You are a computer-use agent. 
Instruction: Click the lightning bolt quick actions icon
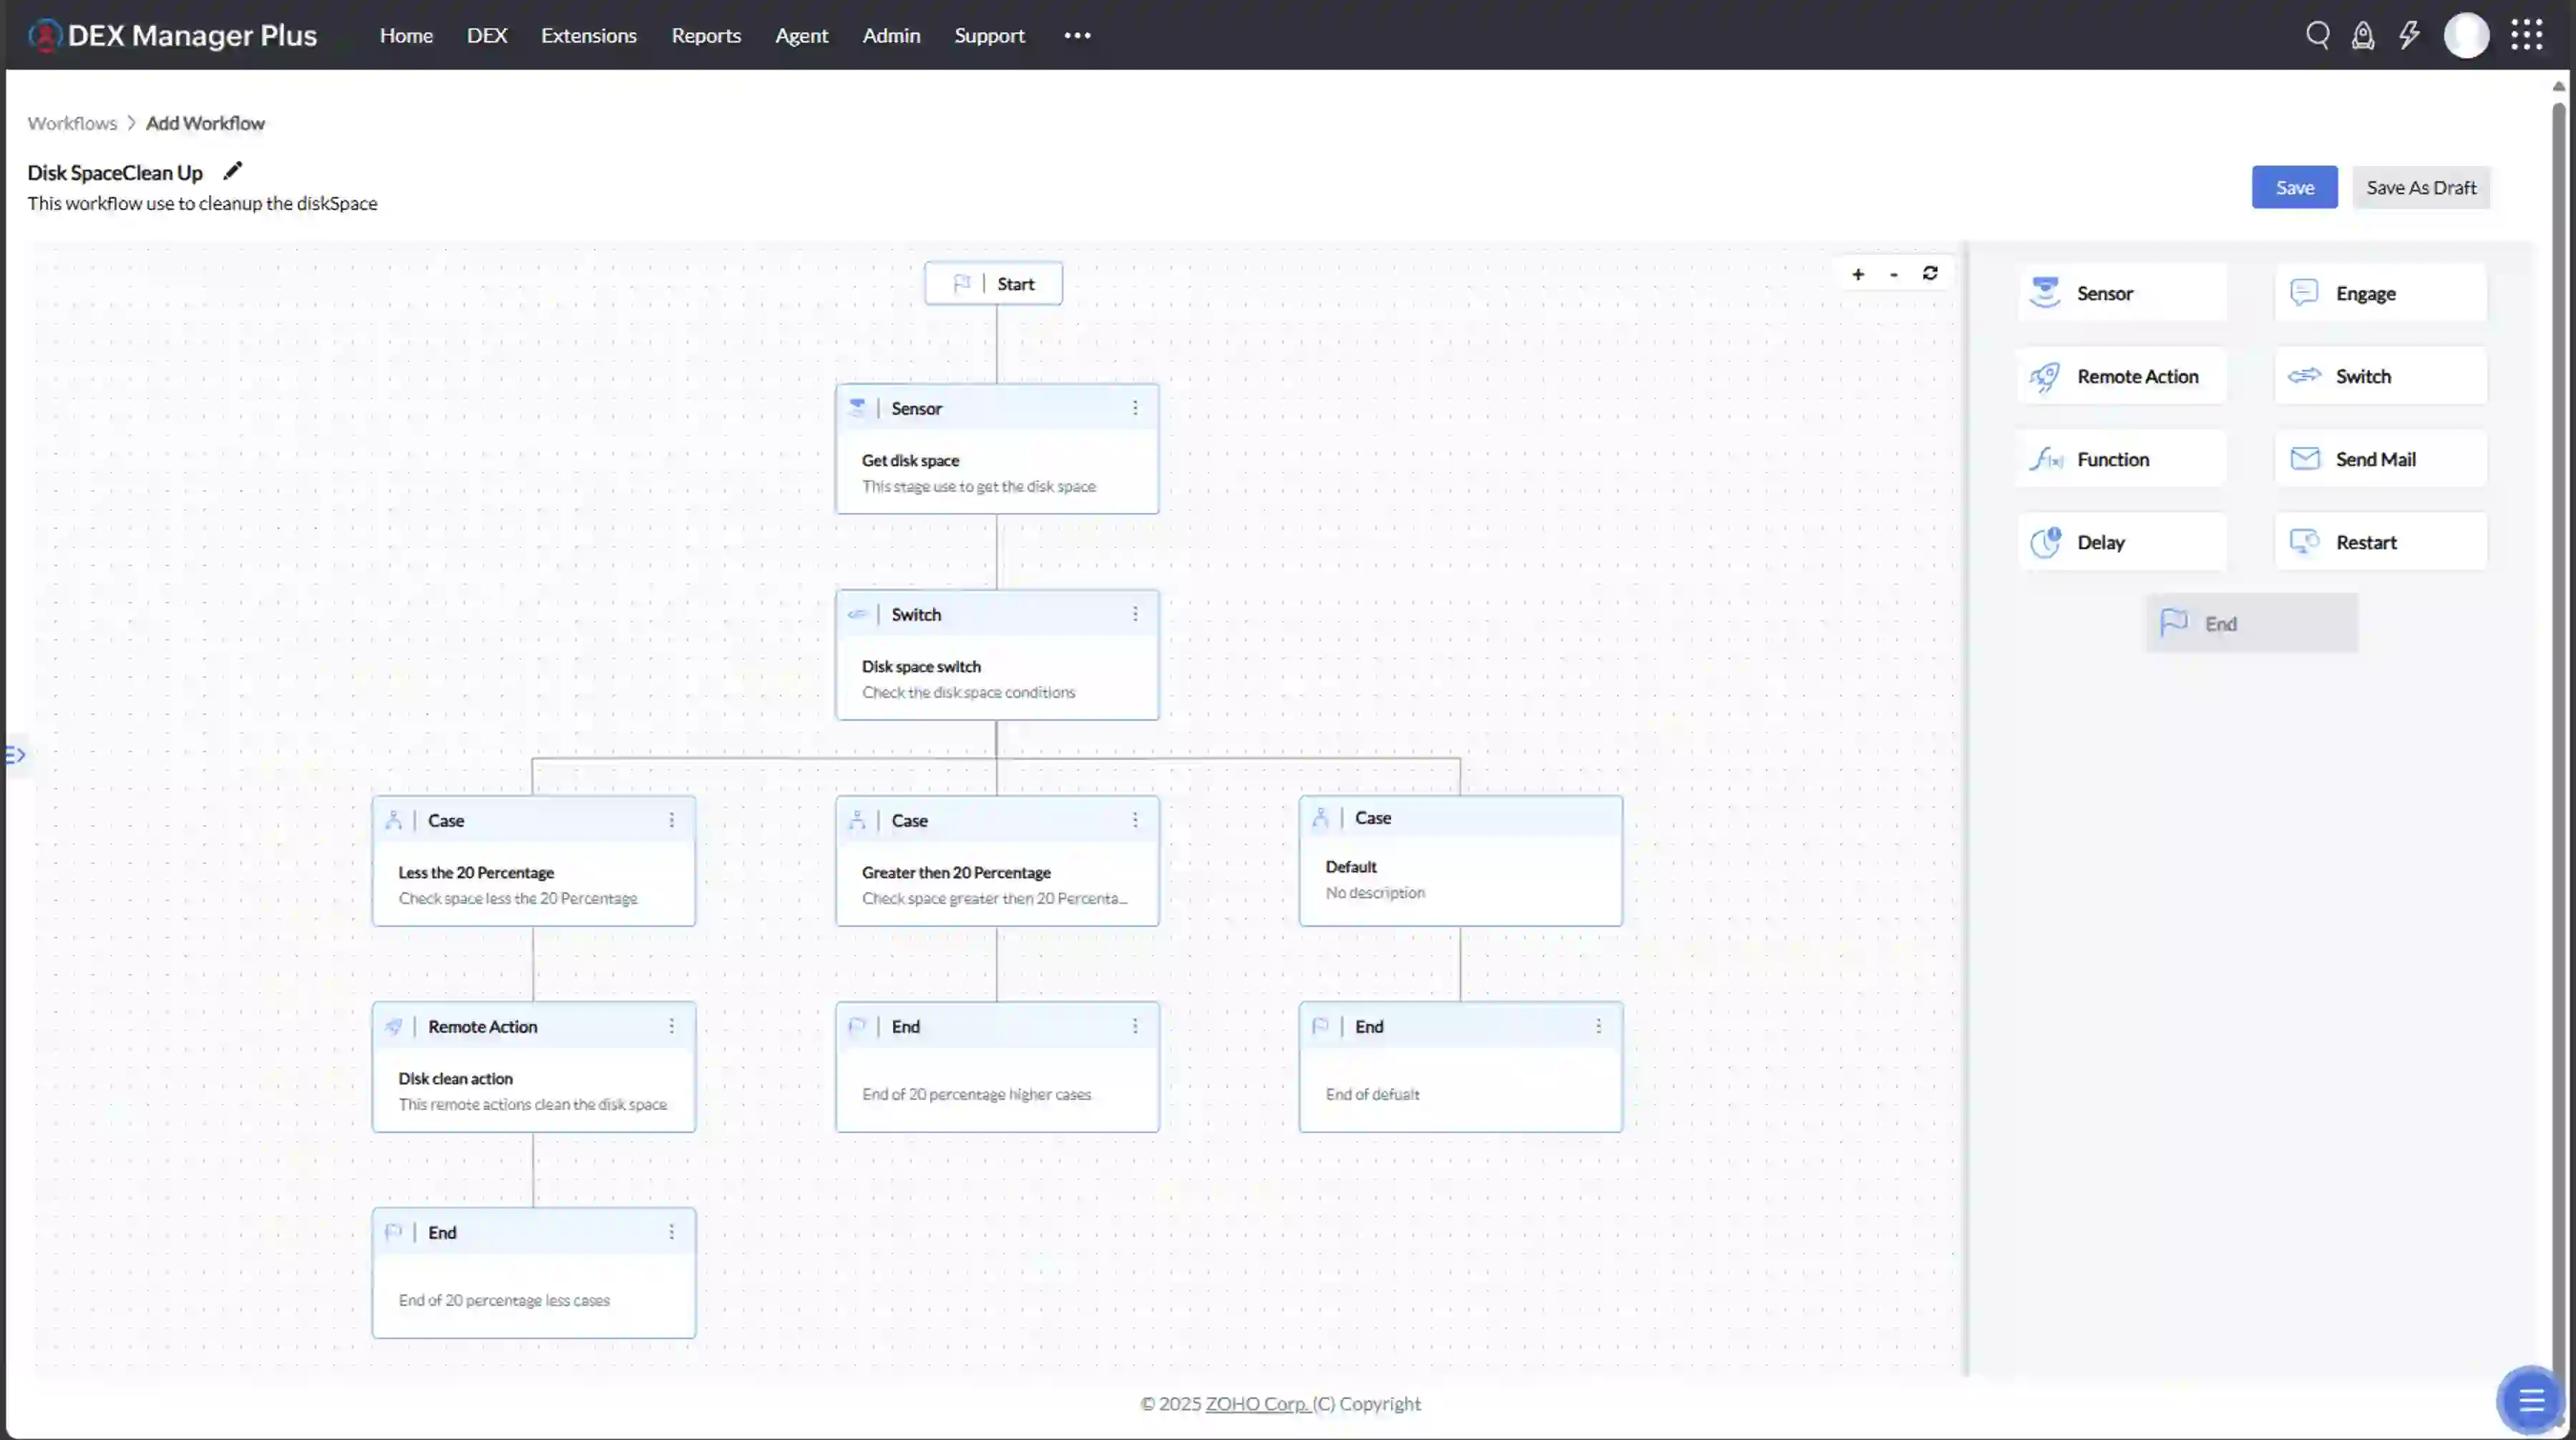pyautogui.click(x=2409, y=35)
